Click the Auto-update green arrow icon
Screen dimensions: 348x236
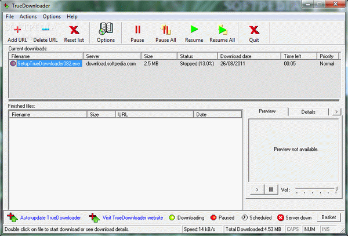[x=12, y=217]
